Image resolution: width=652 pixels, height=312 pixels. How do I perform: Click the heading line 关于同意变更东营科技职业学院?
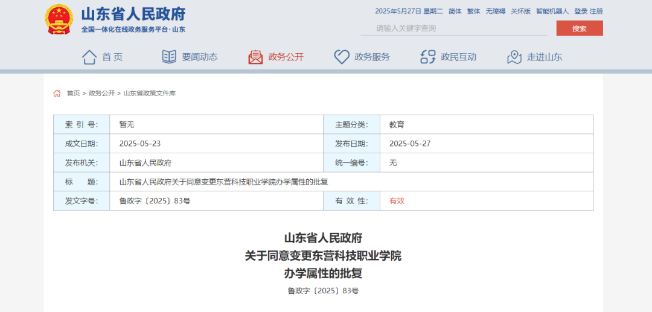[x=323, y=255]
